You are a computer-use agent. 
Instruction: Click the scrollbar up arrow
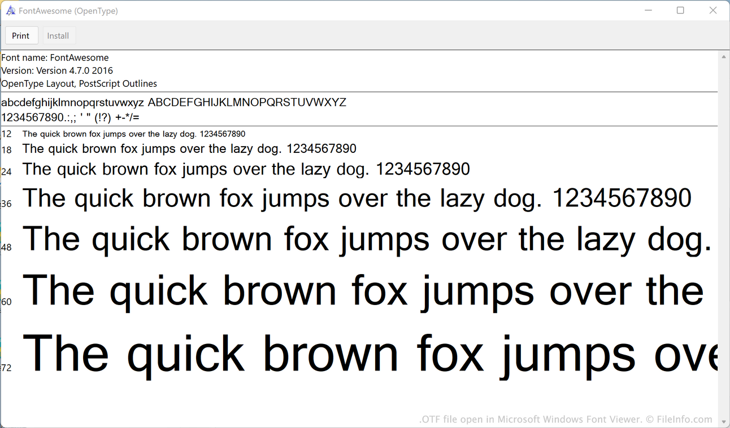724,56
